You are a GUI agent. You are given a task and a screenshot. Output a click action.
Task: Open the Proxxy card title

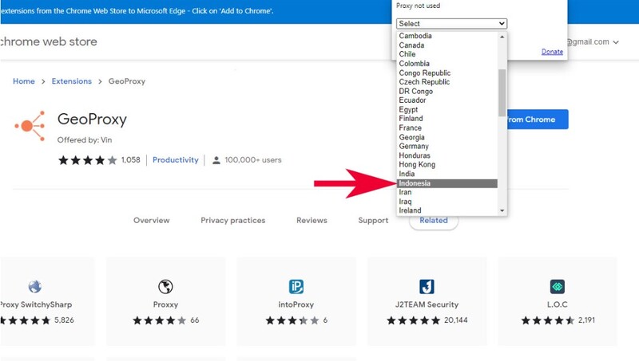165,304
